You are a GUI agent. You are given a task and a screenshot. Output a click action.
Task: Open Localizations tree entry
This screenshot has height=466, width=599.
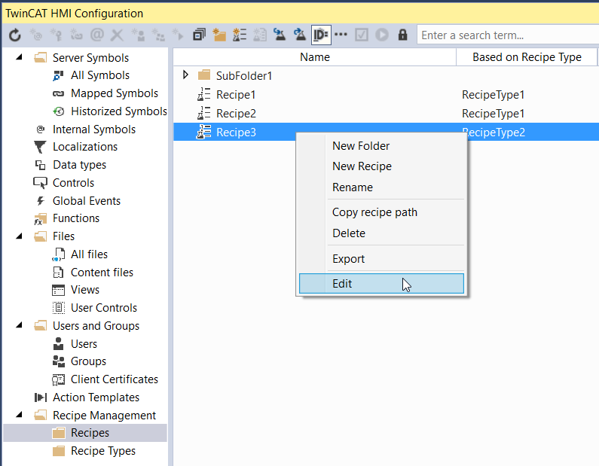coord(85,147)
